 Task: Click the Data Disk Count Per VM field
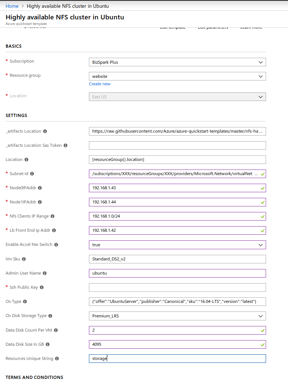pos(177,330)
